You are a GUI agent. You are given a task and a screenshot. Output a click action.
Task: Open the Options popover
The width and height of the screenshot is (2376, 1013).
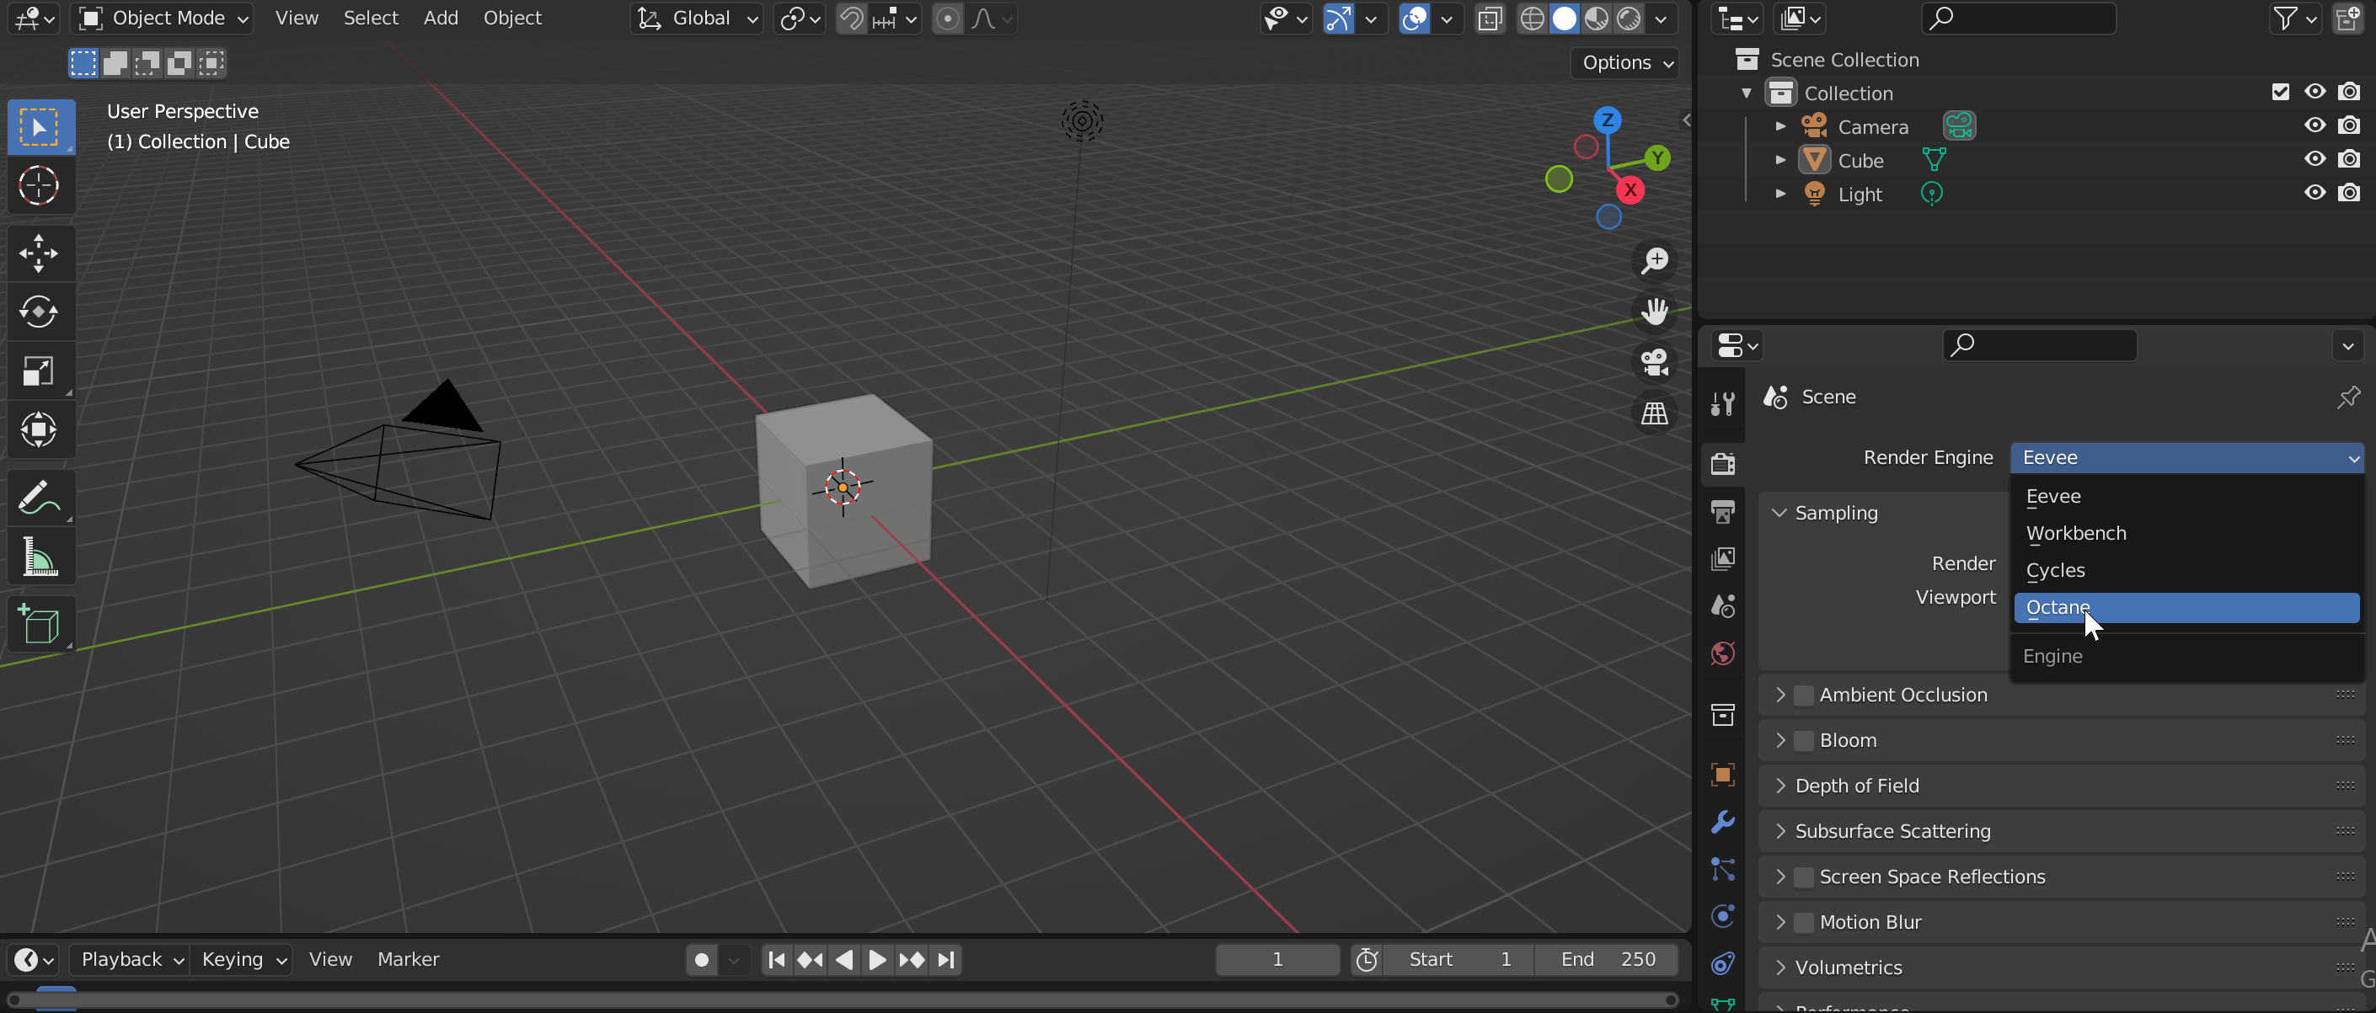pos(1626,62)
